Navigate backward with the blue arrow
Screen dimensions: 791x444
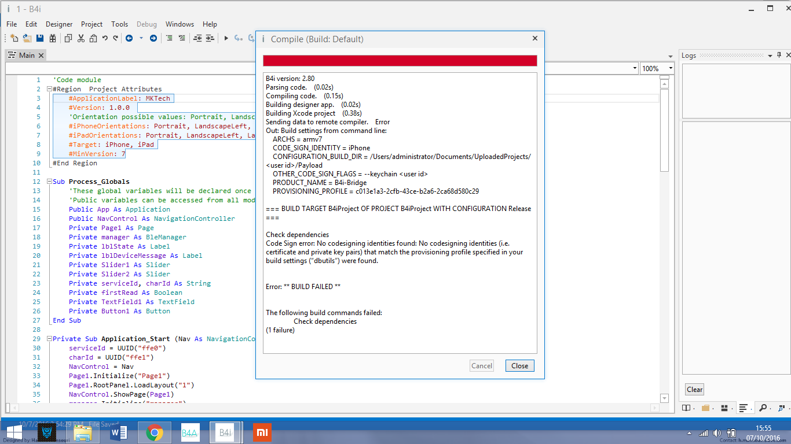[129, 38]
